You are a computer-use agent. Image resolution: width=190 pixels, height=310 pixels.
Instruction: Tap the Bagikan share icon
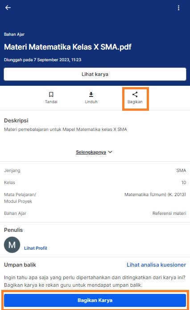tap(135, 95)
